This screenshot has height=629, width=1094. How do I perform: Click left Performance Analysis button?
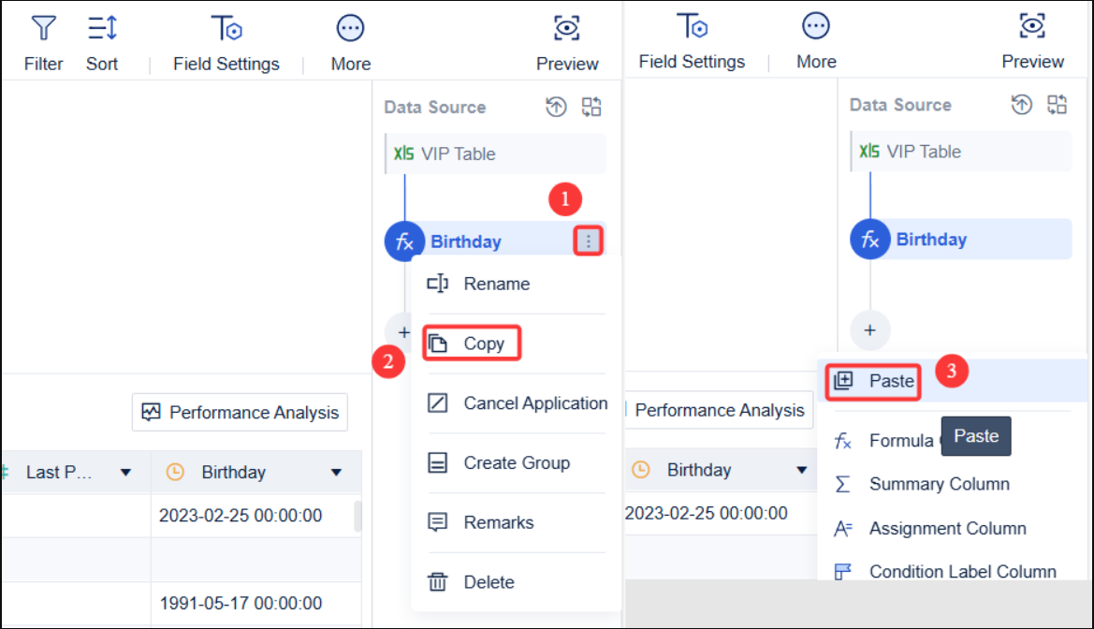[240, 413]
